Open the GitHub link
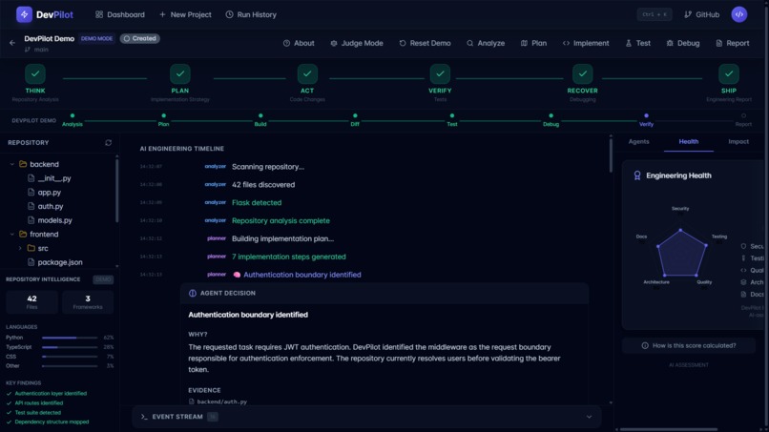The height and width of the screenshot is (432, 769). [x=702, y=14]
